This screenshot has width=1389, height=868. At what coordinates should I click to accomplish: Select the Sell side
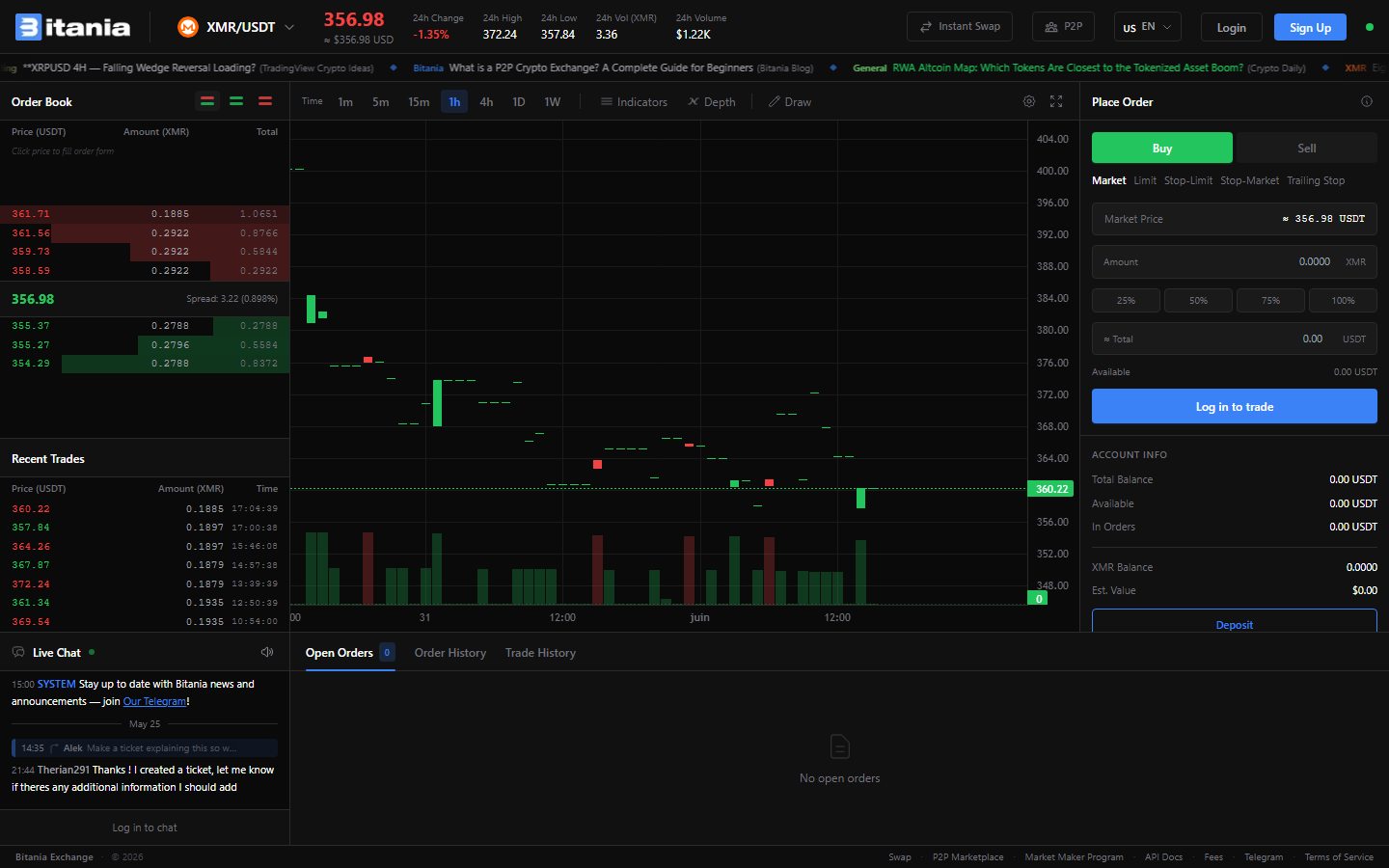tap(1307, 148)
